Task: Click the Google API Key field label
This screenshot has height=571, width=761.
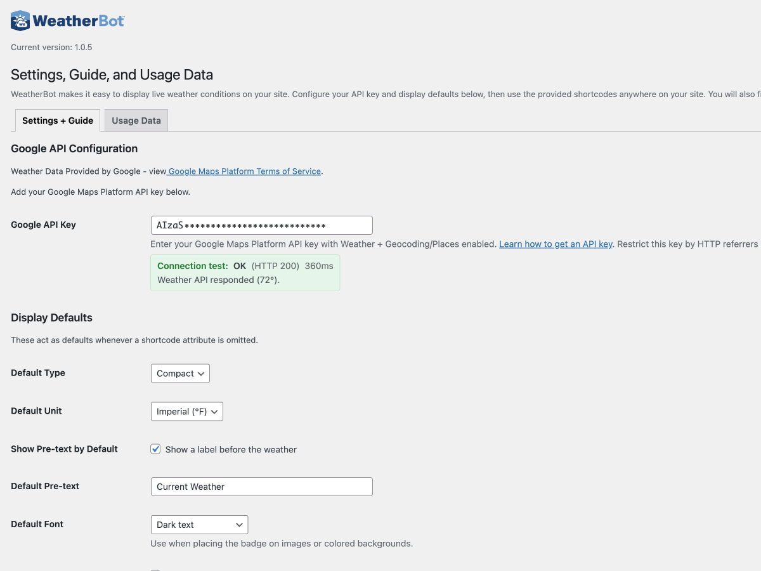Action: tap(43, 225)
